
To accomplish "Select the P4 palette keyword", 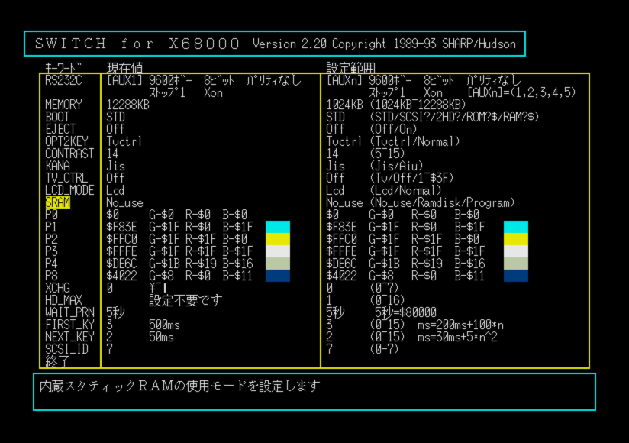I will (x=51, y=264).
